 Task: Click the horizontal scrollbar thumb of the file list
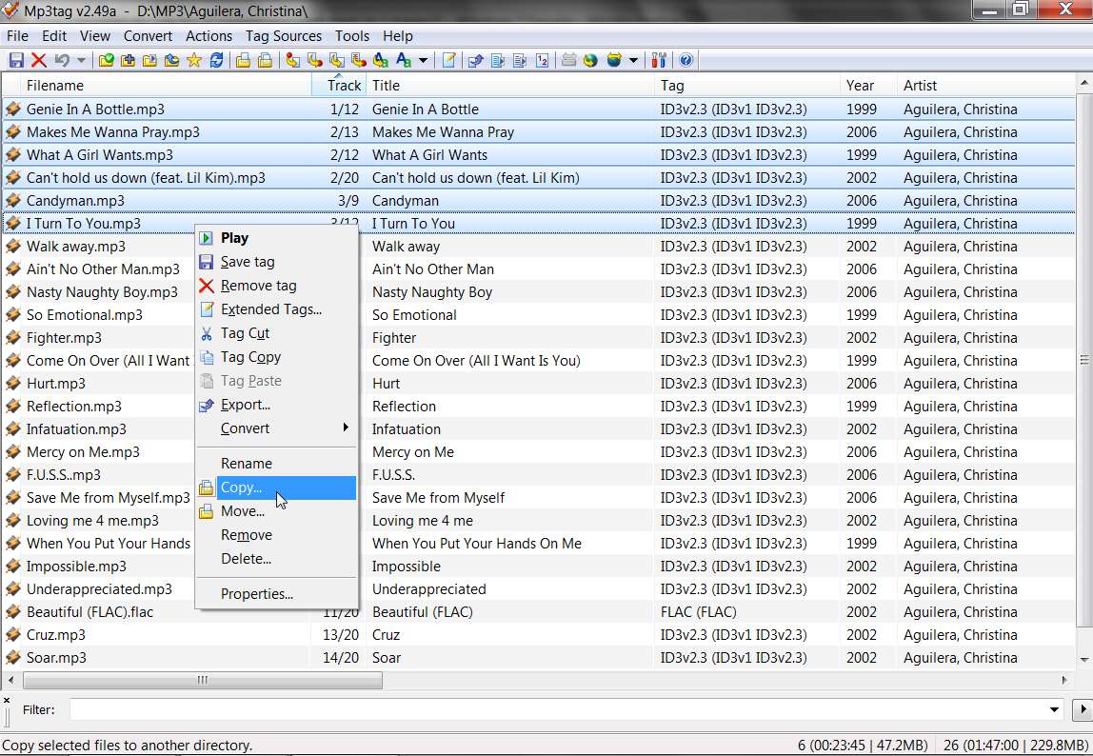[x=202, y=680]
